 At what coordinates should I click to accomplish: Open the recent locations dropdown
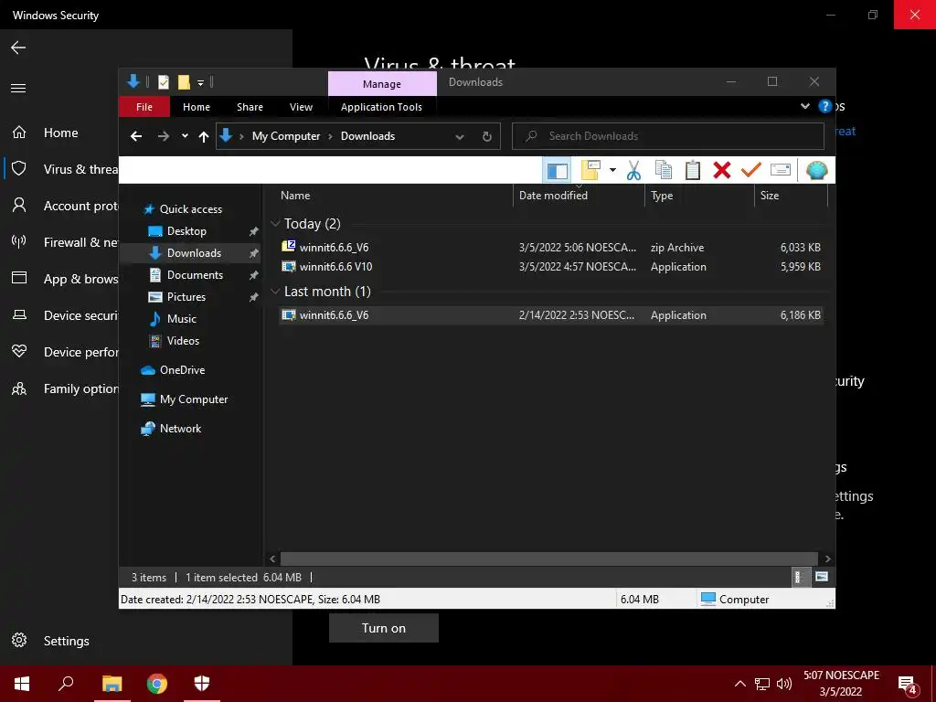pyautogui.click(x=185, y=136)
